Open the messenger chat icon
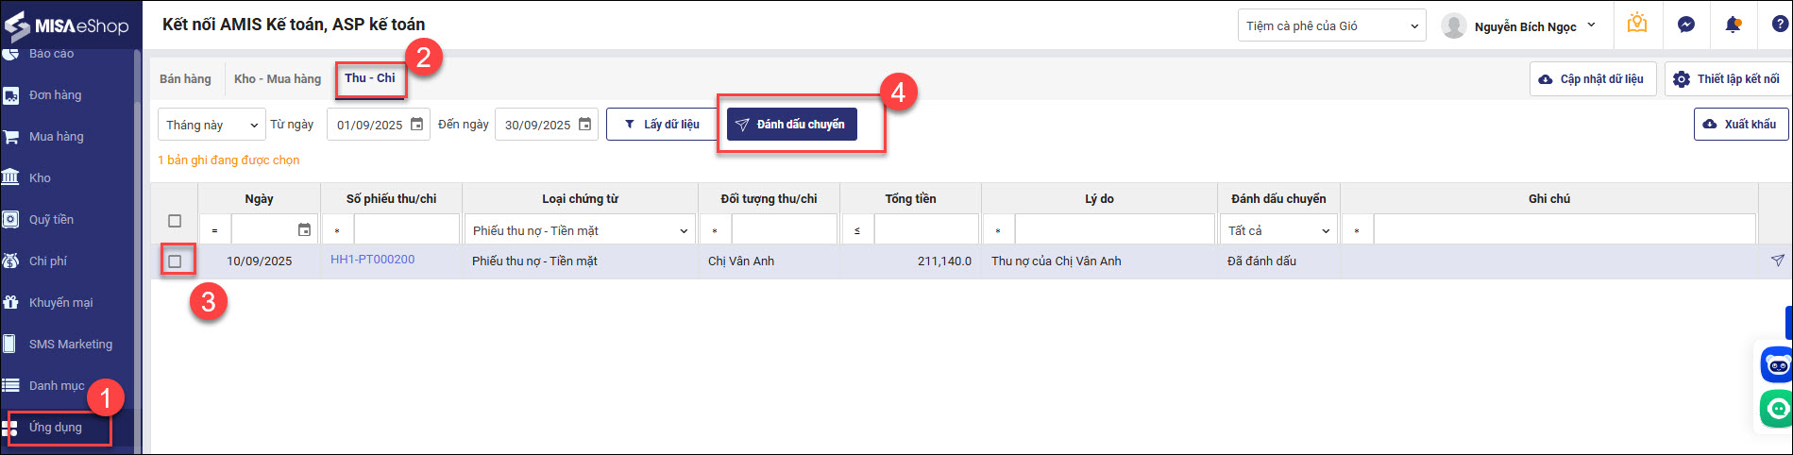Screen dimensions: 1793x455 point(1686,25)
